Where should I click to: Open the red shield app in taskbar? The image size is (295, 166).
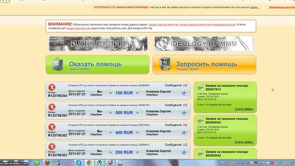pos(110,163)
